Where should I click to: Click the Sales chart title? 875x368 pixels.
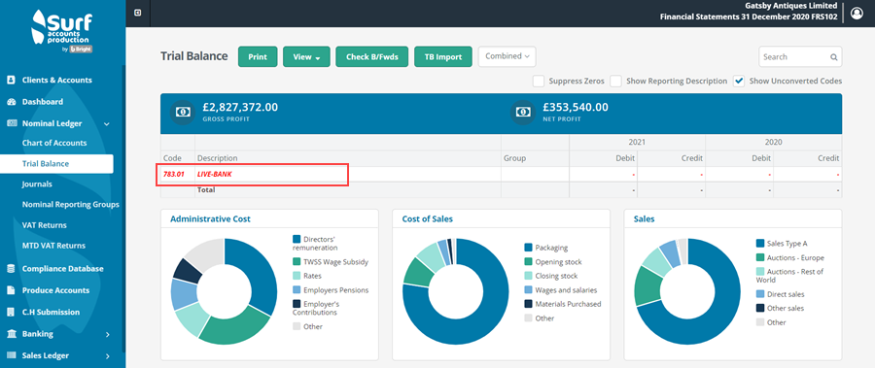[x=644, y=219]
